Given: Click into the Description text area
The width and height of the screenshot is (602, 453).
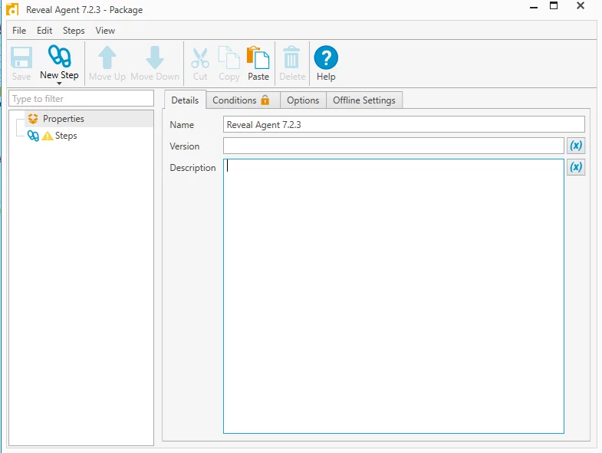Looking at the screenshot, I should point(393,297).
